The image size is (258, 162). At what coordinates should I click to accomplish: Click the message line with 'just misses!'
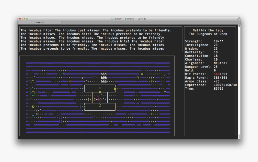96,30
